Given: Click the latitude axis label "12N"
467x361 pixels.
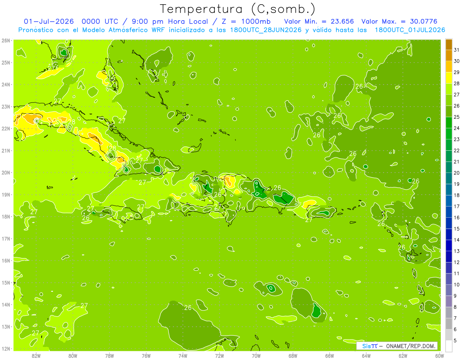Looking at the screenshot, I should click(6, 349).
